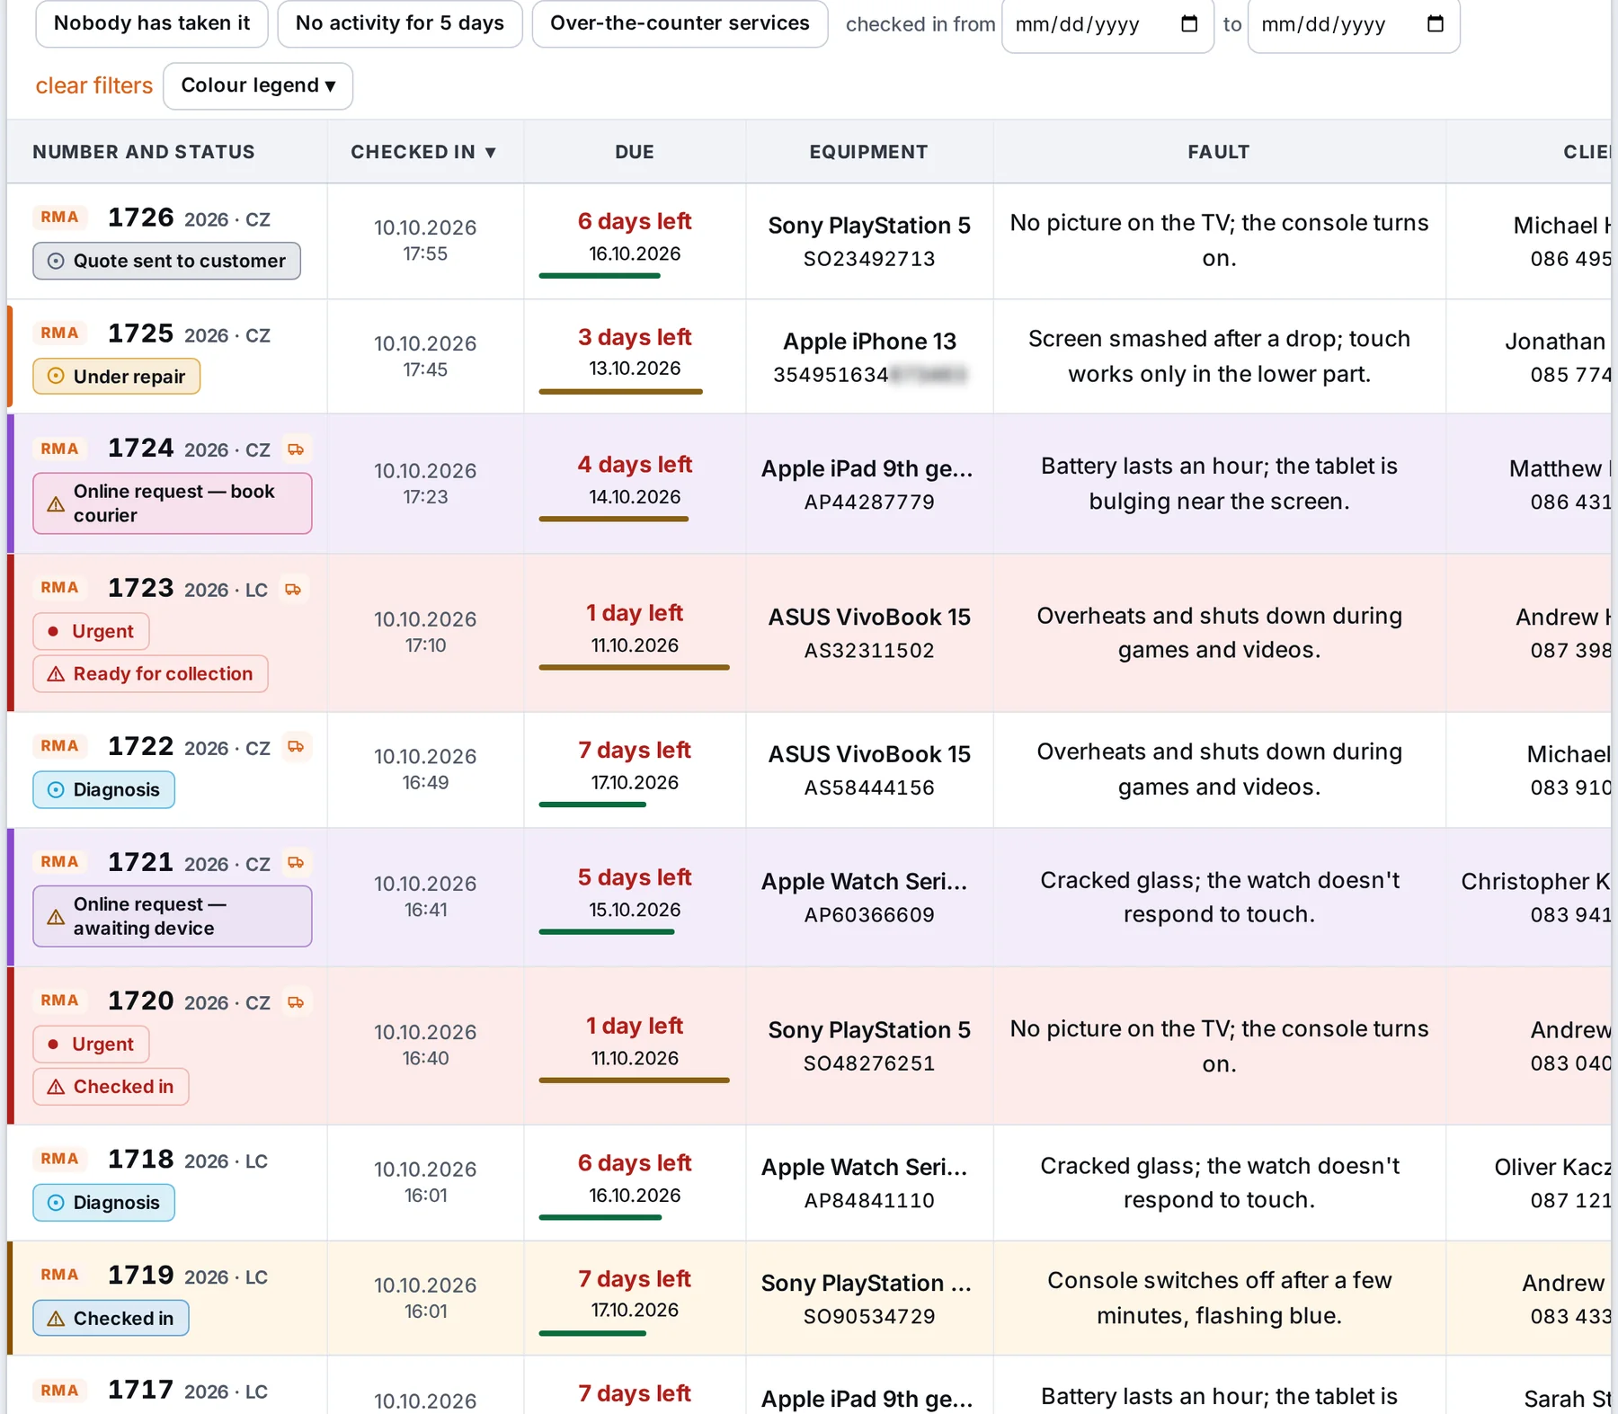Open order number 1719
This screenshot has width=1618, height=1414.
(141, 1276)
